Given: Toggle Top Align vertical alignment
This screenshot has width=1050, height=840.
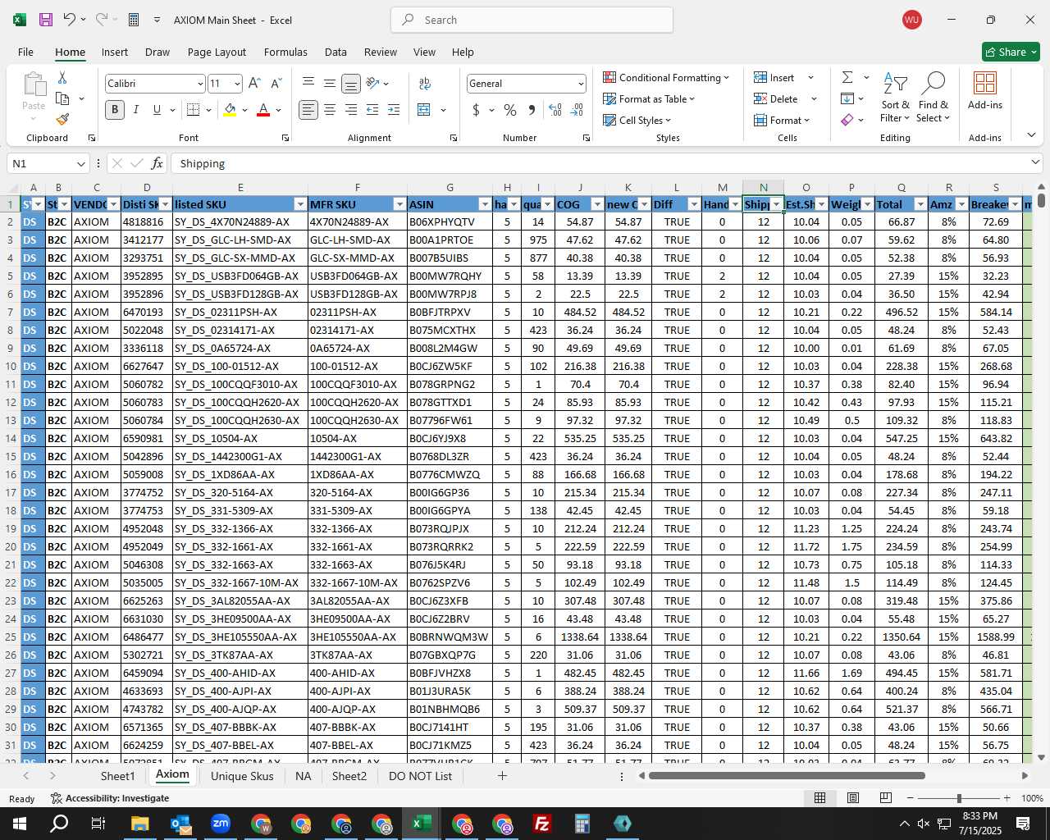Looking at the screenshot, I should [308, 84].
